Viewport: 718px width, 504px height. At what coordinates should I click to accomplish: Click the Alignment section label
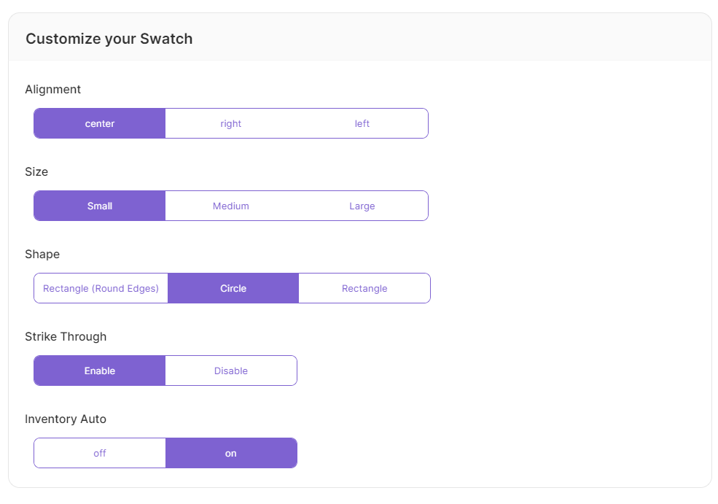53,89
